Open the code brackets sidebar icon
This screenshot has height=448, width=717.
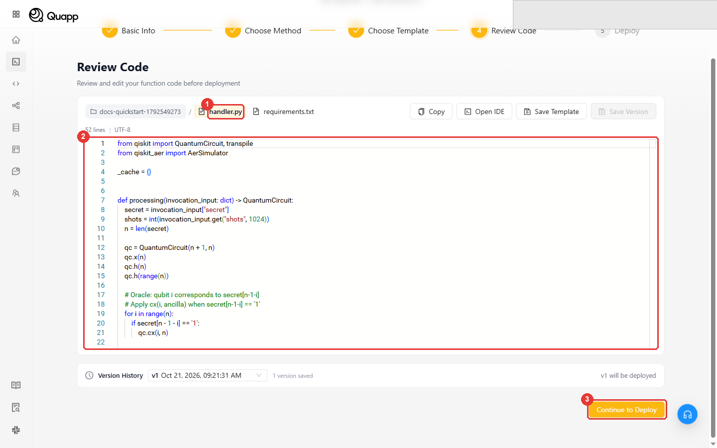[x=16, y=84]
